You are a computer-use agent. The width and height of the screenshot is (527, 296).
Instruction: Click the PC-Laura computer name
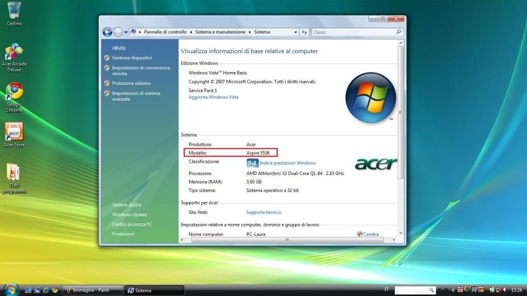coord(256,234)
